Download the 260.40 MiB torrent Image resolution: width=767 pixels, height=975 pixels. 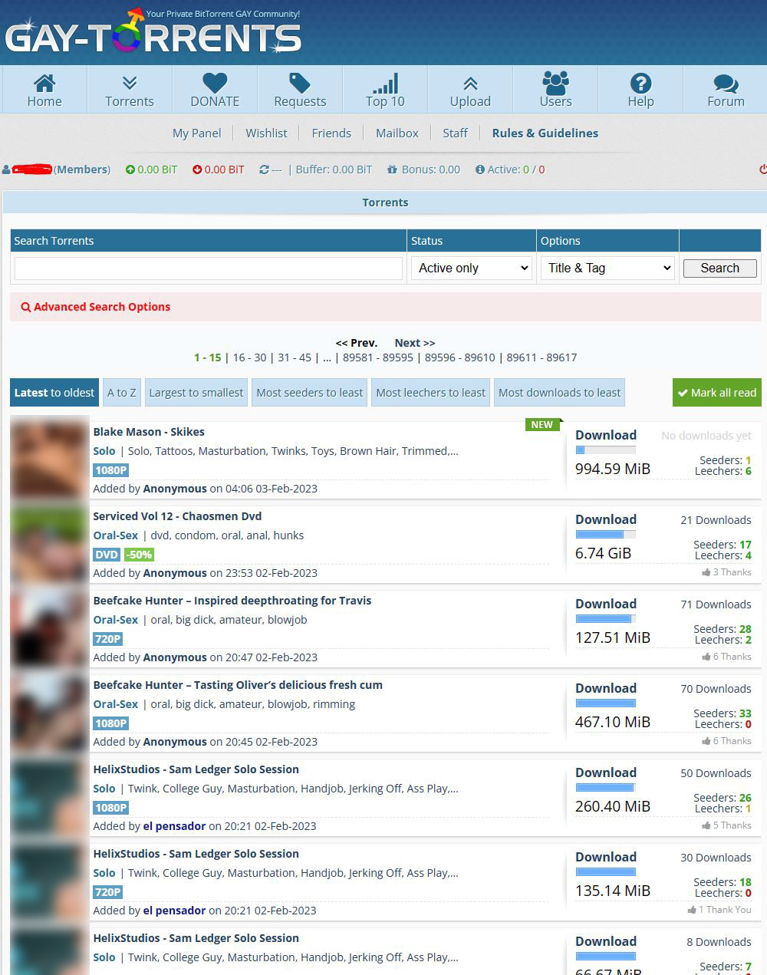coord(606,772)
